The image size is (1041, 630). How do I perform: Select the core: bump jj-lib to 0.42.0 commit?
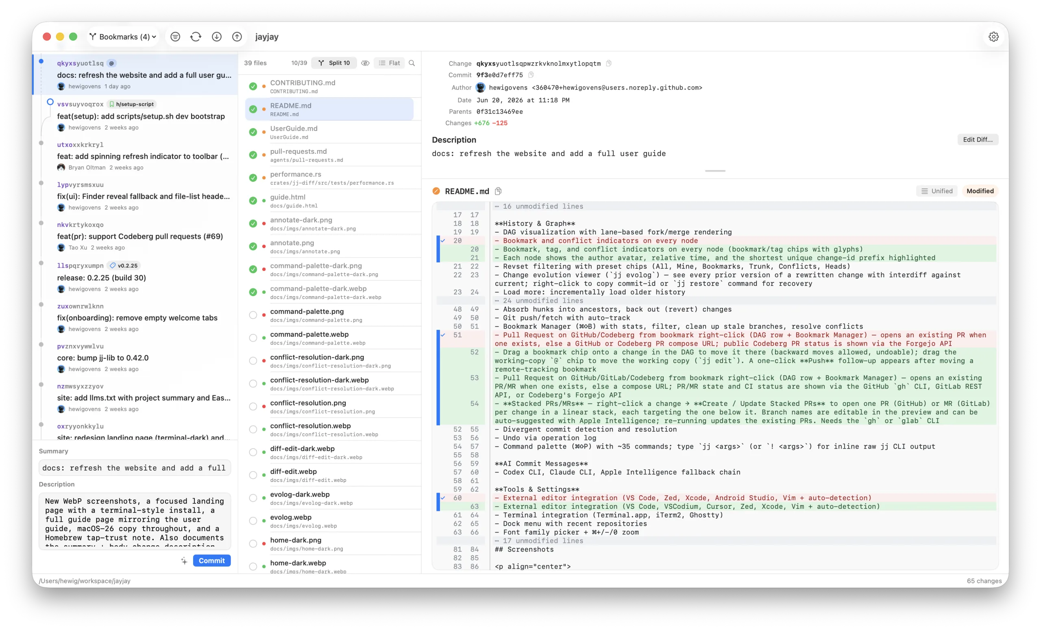pyautogui.click(x=135, y=358)
